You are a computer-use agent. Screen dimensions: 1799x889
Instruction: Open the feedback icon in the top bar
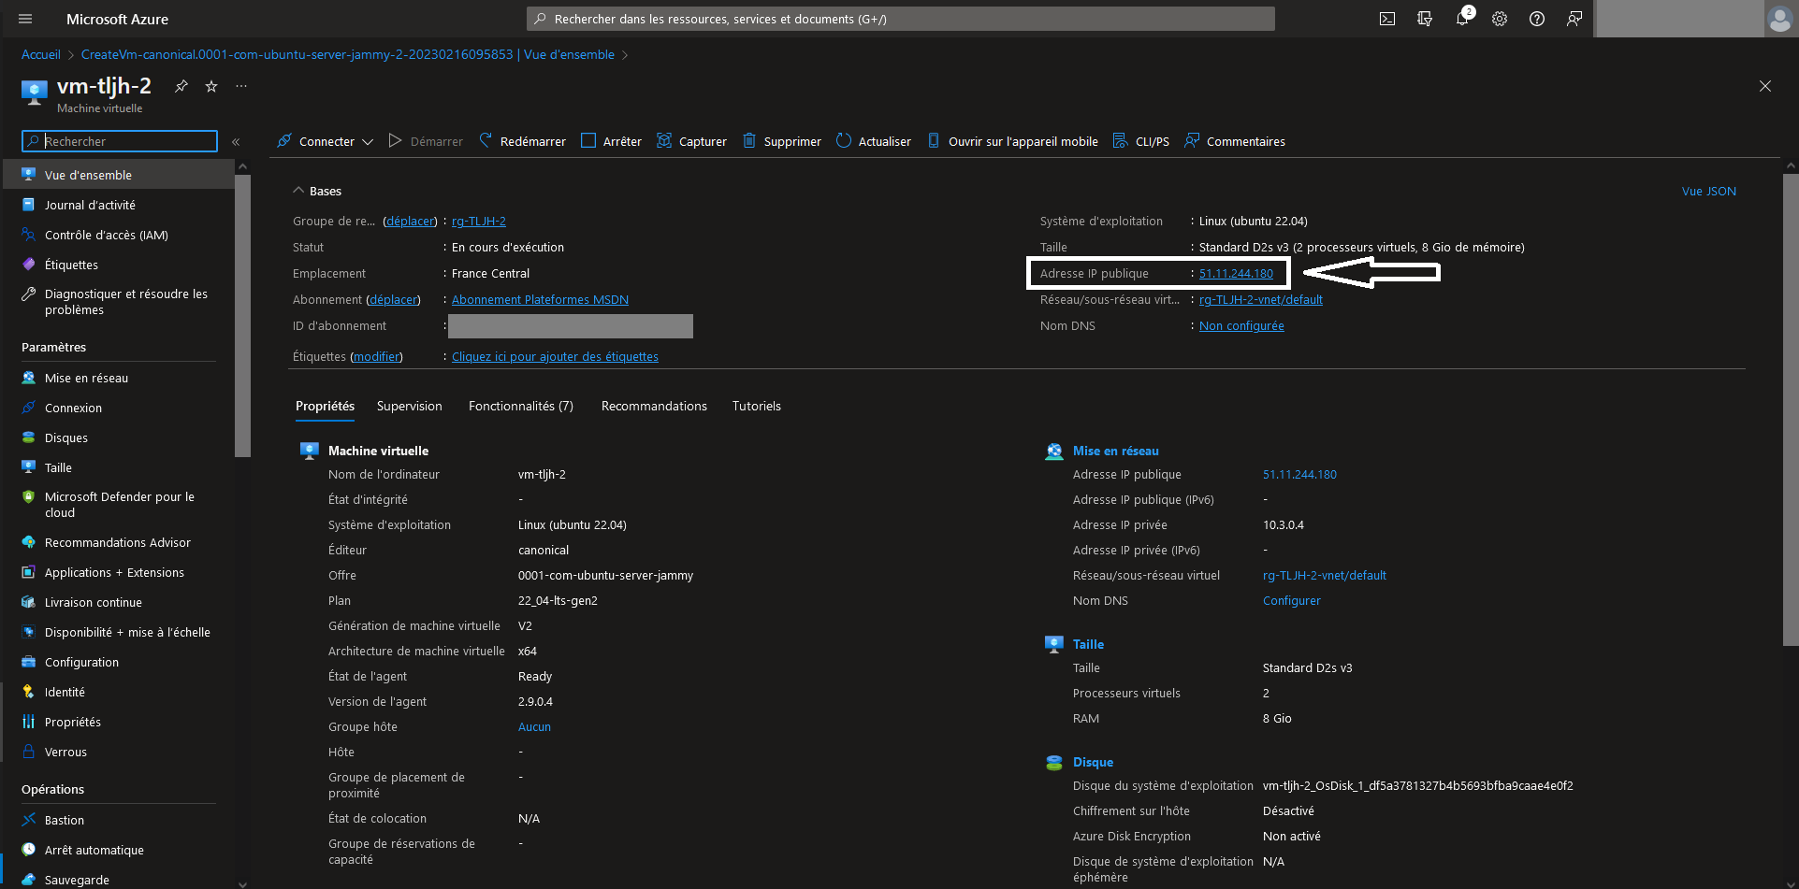(1574, 19)
